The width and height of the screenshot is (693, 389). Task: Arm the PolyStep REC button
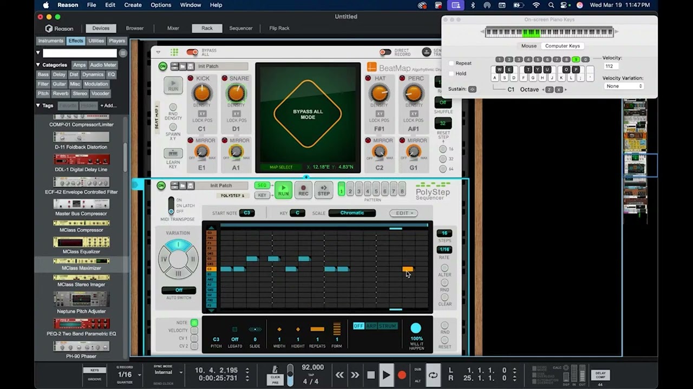303,190
